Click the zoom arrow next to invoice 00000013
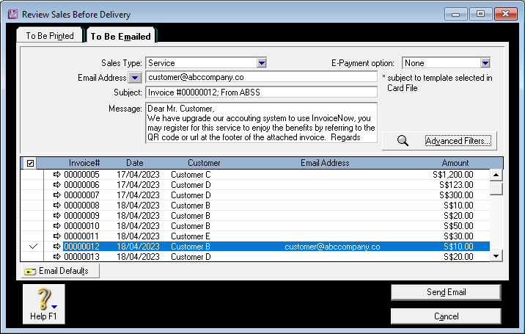Screen dimensions: 525x334 [57, 257]
